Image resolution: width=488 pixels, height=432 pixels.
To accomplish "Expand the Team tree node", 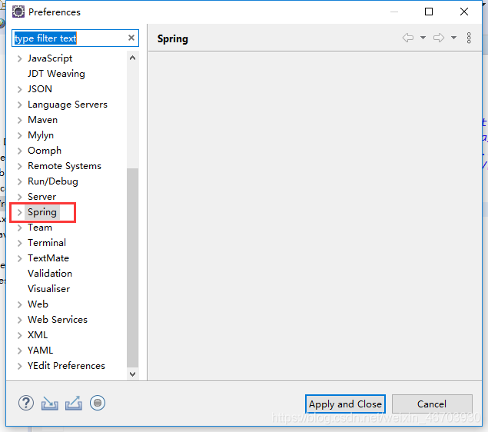I will tap(20, 228).
